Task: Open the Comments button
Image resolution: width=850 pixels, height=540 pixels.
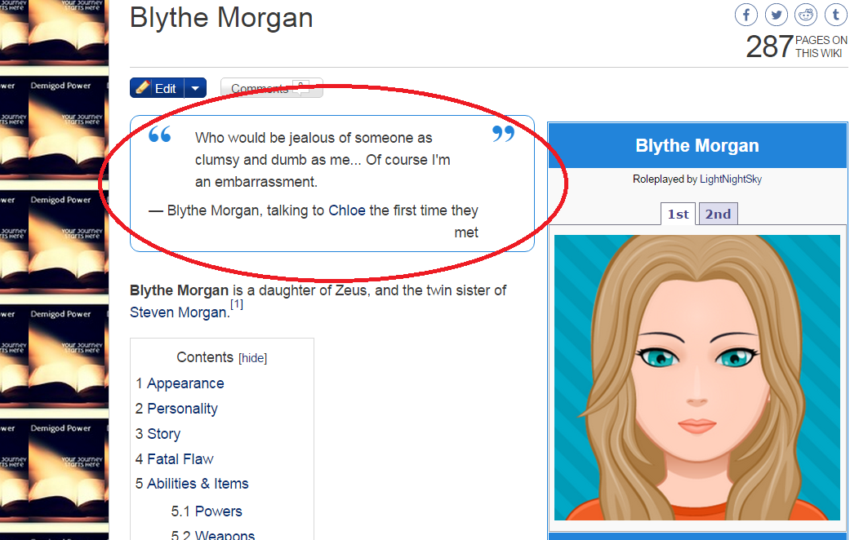Action: pos(272,88)
